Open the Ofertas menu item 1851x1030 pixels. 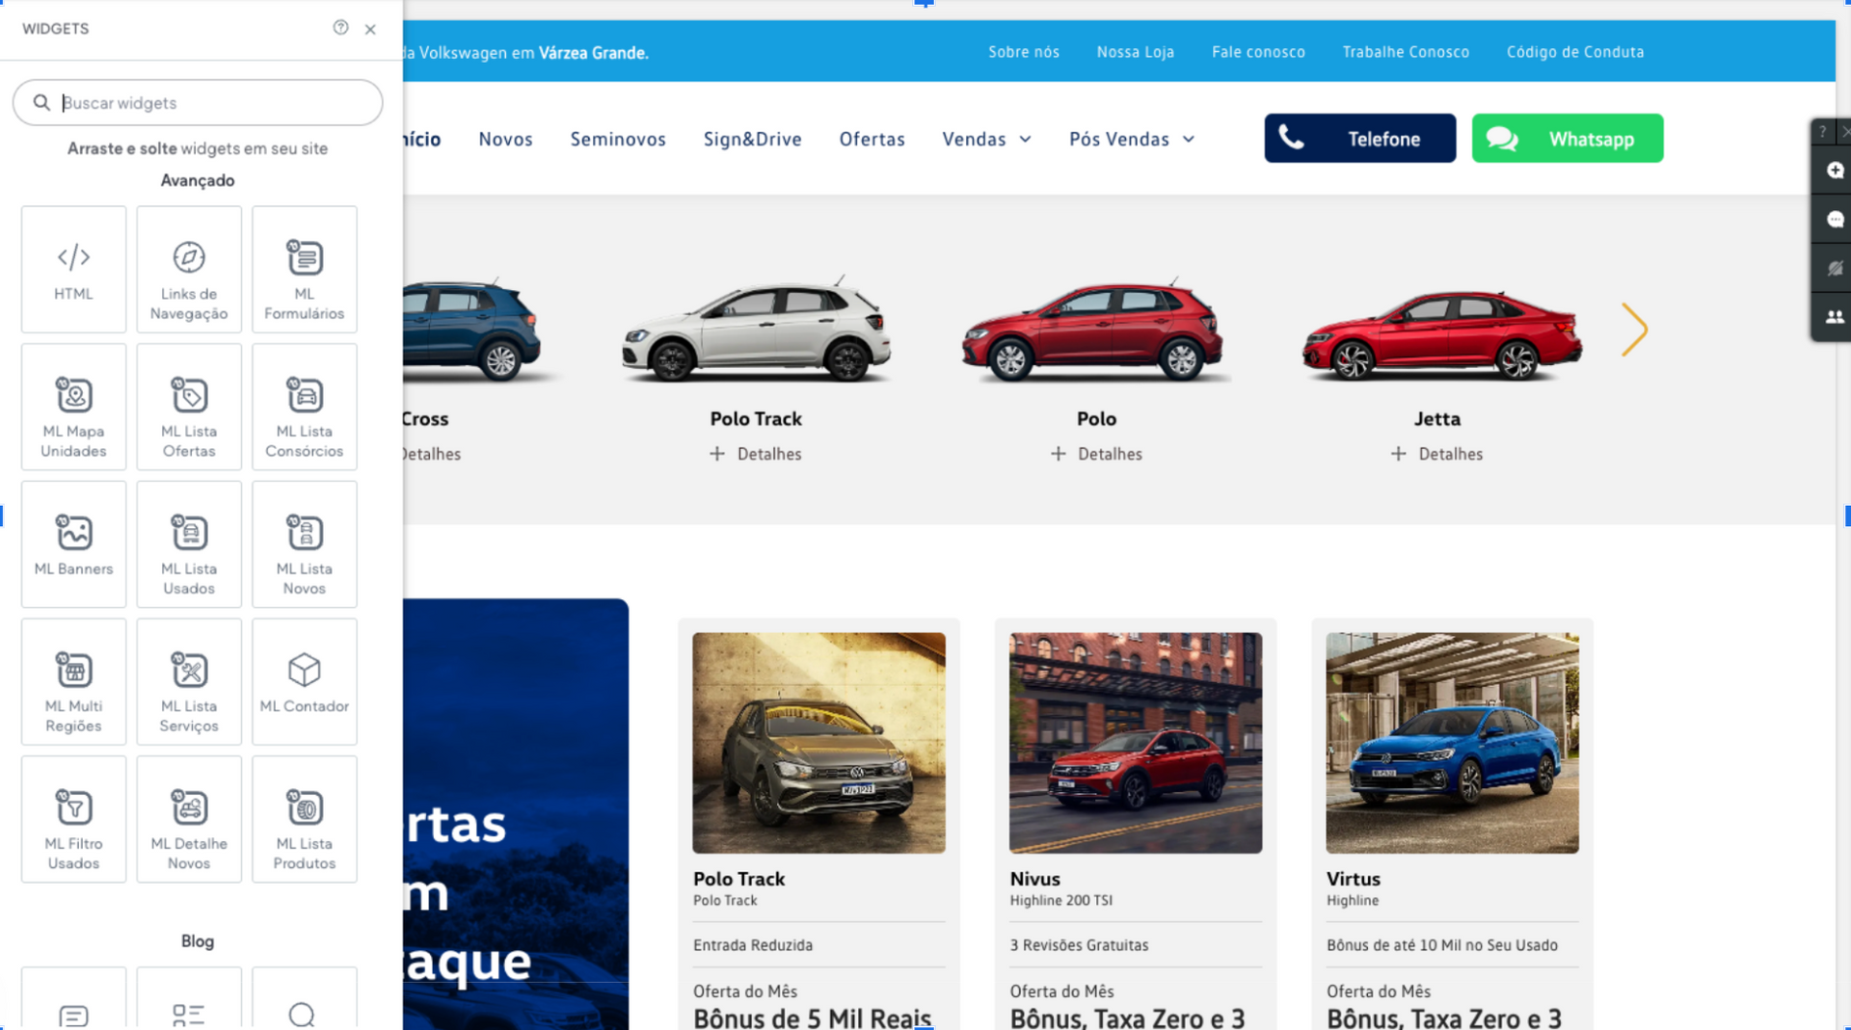pos(872,139)
